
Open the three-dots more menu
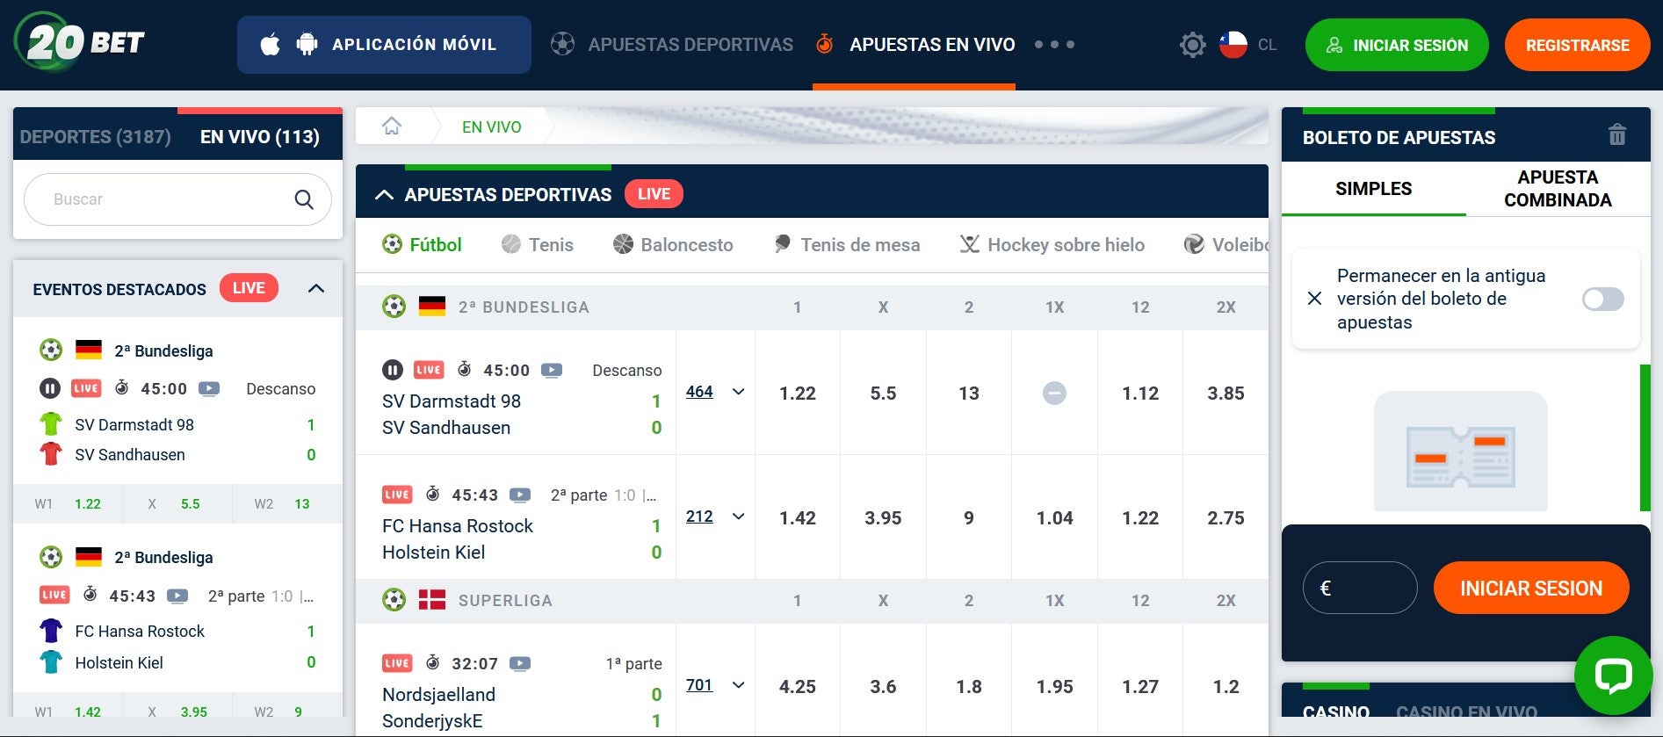(1054, 45)
